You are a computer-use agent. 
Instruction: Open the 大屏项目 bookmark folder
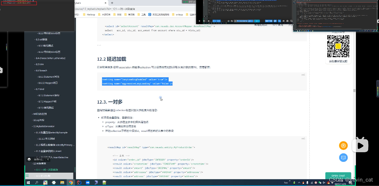click(x=104, y=14)
